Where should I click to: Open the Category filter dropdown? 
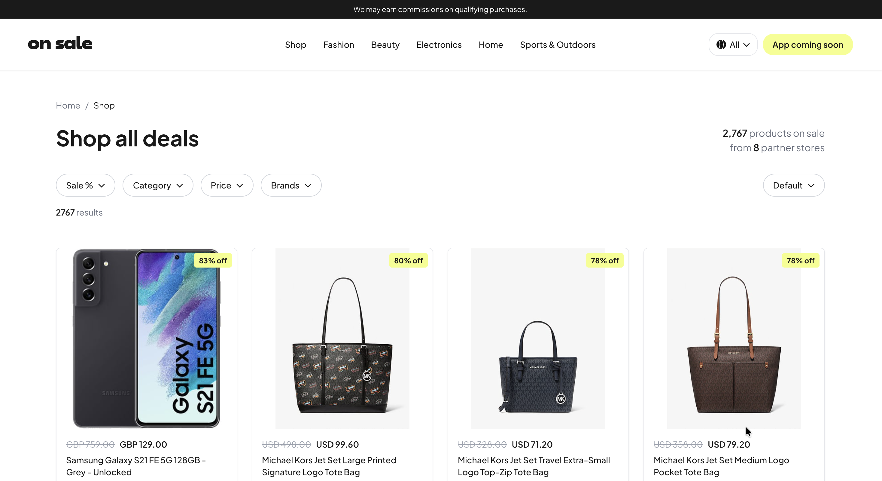coord(157,185)
